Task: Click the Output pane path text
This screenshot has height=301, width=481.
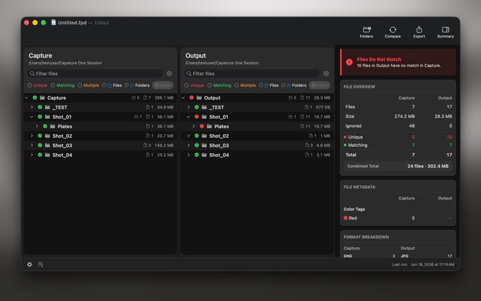Action: click(222, 63)
